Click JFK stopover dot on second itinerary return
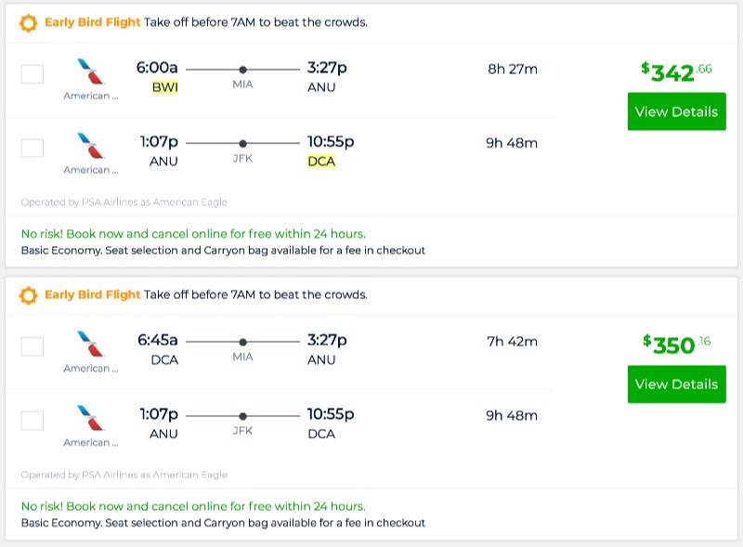The width and height of the screenshot is (743, 547). 242,416
